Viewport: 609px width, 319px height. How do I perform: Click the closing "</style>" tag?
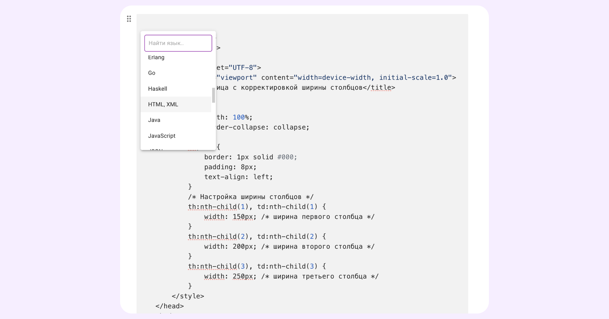pos(188,296)
